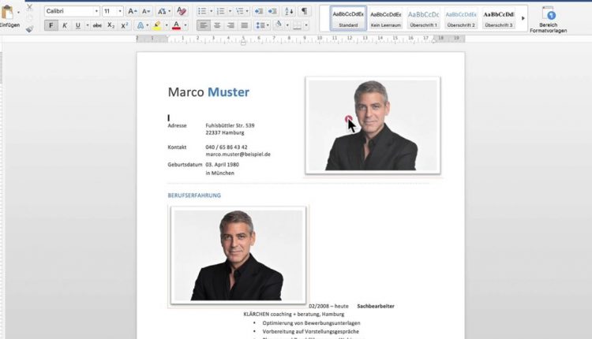The image size is (592, 339).
Task: Click the birthdate 03. April 1980
Action: tap(222, 165)
